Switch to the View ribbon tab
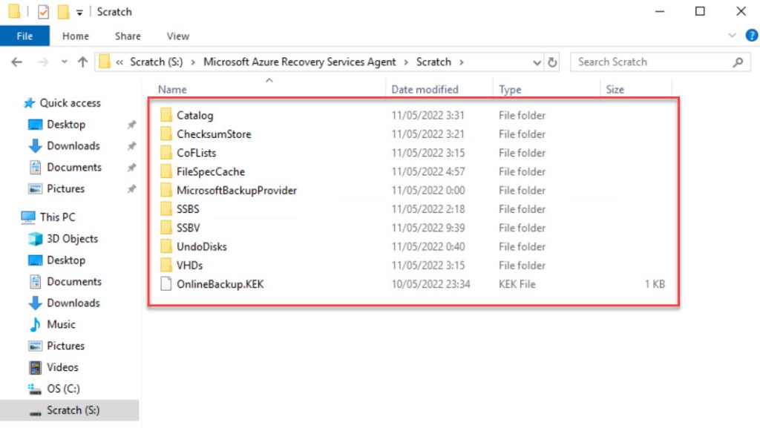Image resolution: width=760 pixels, height=428 pixels. click(x=177, y=36)
